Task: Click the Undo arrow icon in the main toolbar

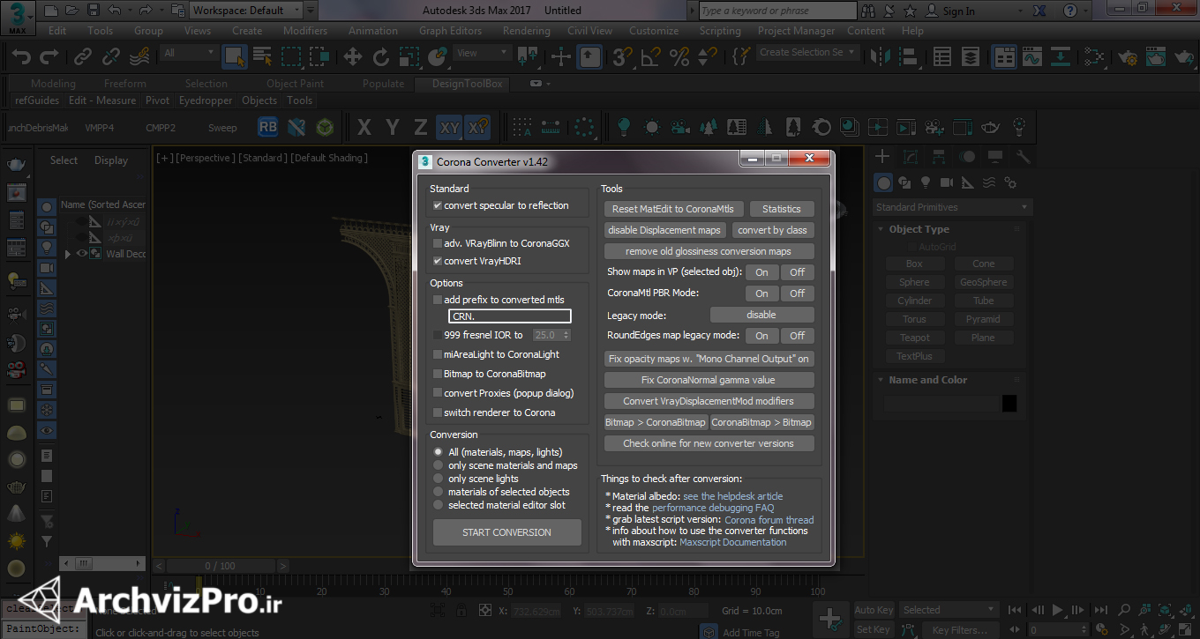Action: pos(21,56)
